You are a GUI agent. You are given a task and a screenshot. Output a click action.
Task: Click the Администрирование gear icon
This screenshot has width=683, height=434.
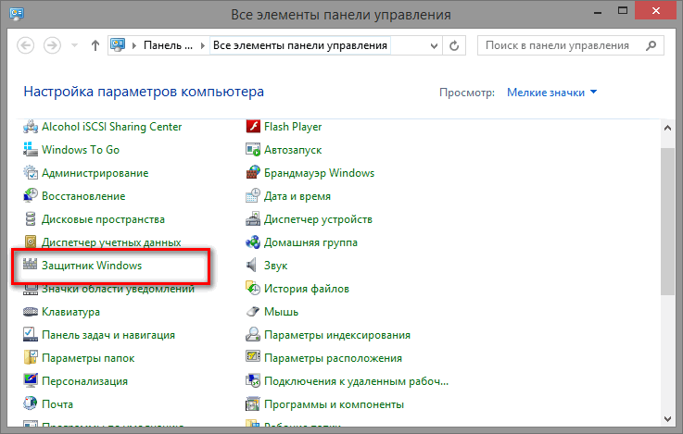[31, 173]
